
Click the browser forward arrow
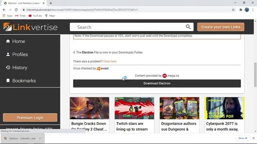[10, 10]
